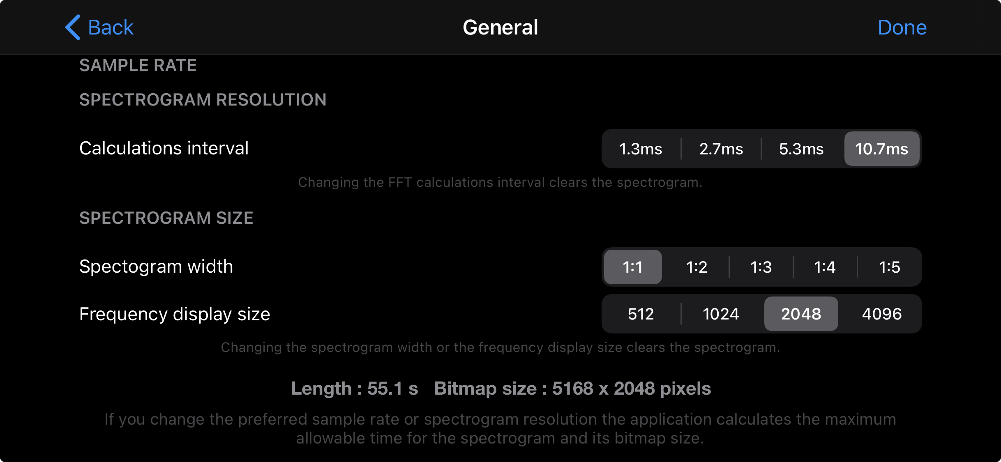Click the Spectrogram Resolution section header
Viewport: 1001px width, 462px height.
click(x=203, y=100)
